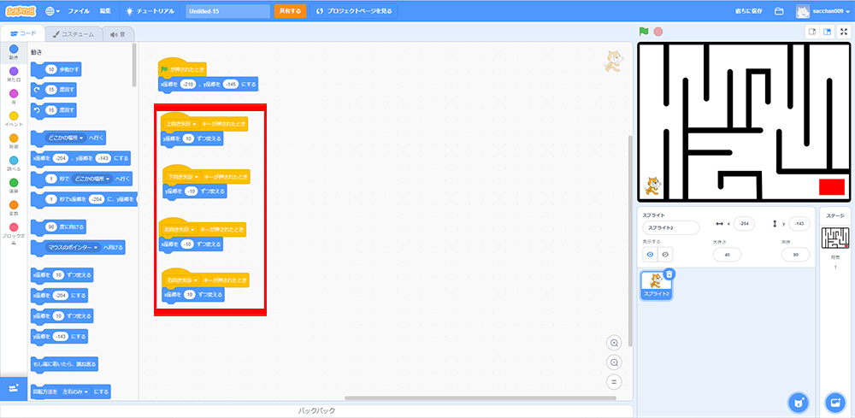The width and height of the screenshot is (855, 418).
Task: Click the zoom in magnifier in workspace
Action: point(613,343)
